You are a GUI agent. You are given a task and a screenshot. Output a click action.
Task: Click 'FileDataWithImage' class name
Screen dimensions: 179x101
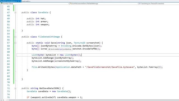(x=49, y=37)
